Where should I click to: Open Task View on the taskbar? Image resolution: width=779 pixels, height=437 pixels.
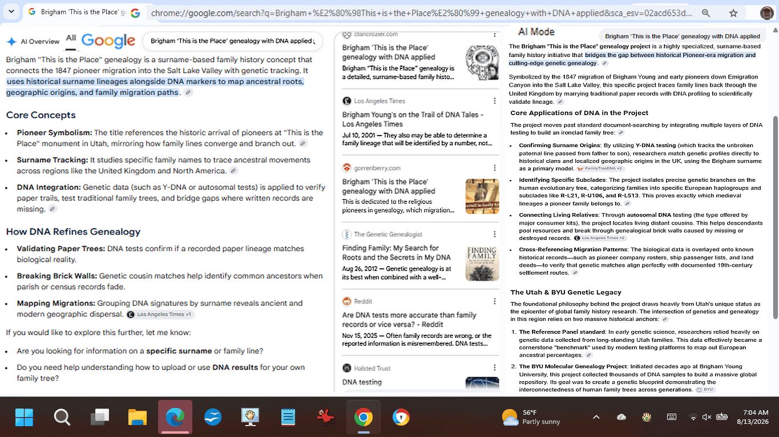[100, 418]
